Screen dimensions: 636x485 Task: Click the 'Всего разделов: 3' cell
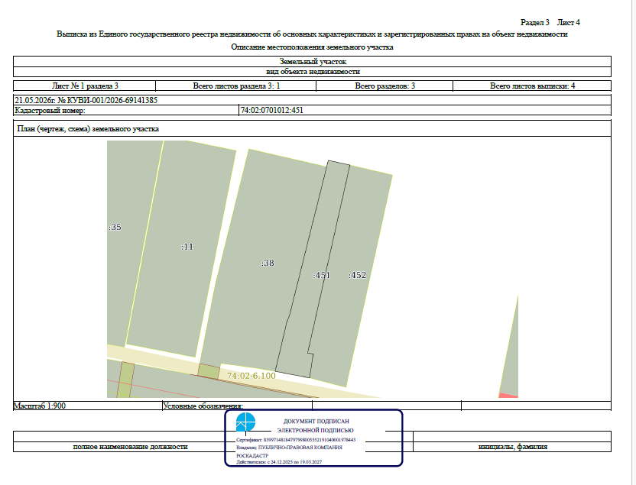[x=385, y=86]
